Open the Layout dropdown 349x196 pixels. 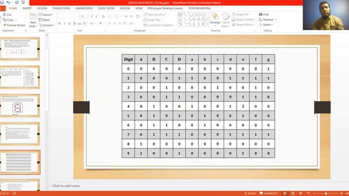pyautogui.click(x=46, y=15)
